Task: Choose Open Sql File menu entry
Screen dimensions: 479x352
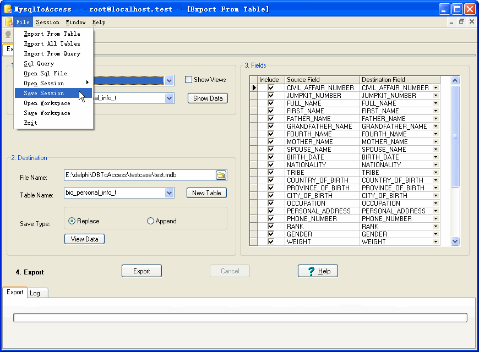Action: click(53, 73)
